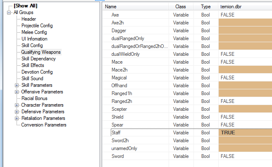Expand the Retaliation Parameters group
Image resolution: width=272 pixels, height=167 pixels.
pos(17,119)
